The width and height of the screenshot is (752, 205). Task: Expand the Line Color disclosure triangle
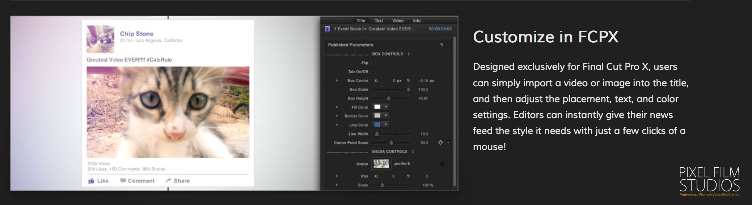337,125
